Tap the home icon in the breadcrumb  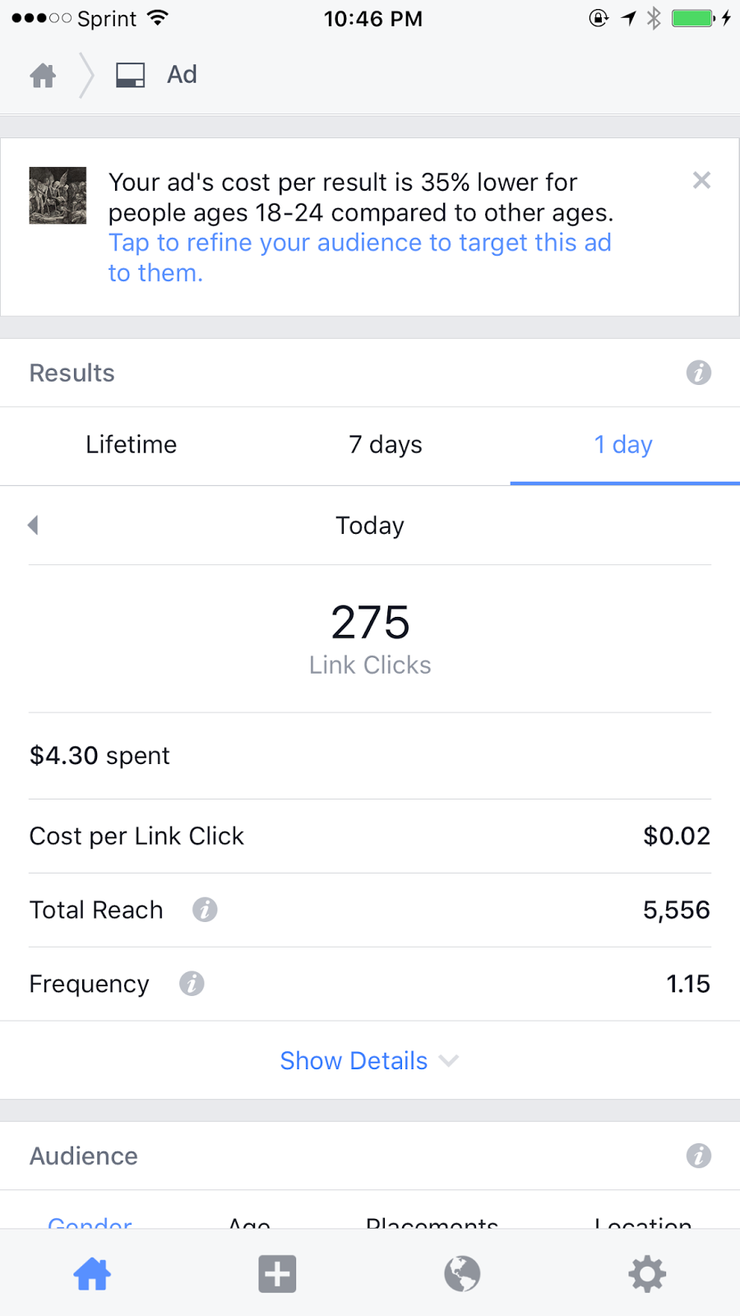coord(43,76)
